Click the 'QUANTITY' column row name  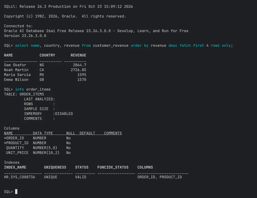click(15, 148)
